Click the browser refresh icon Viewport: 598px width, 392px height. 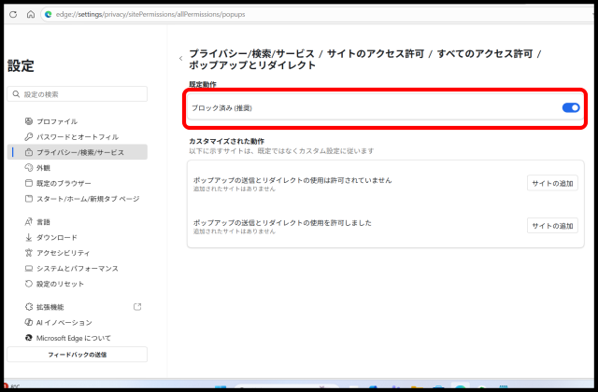pos(13,15)
